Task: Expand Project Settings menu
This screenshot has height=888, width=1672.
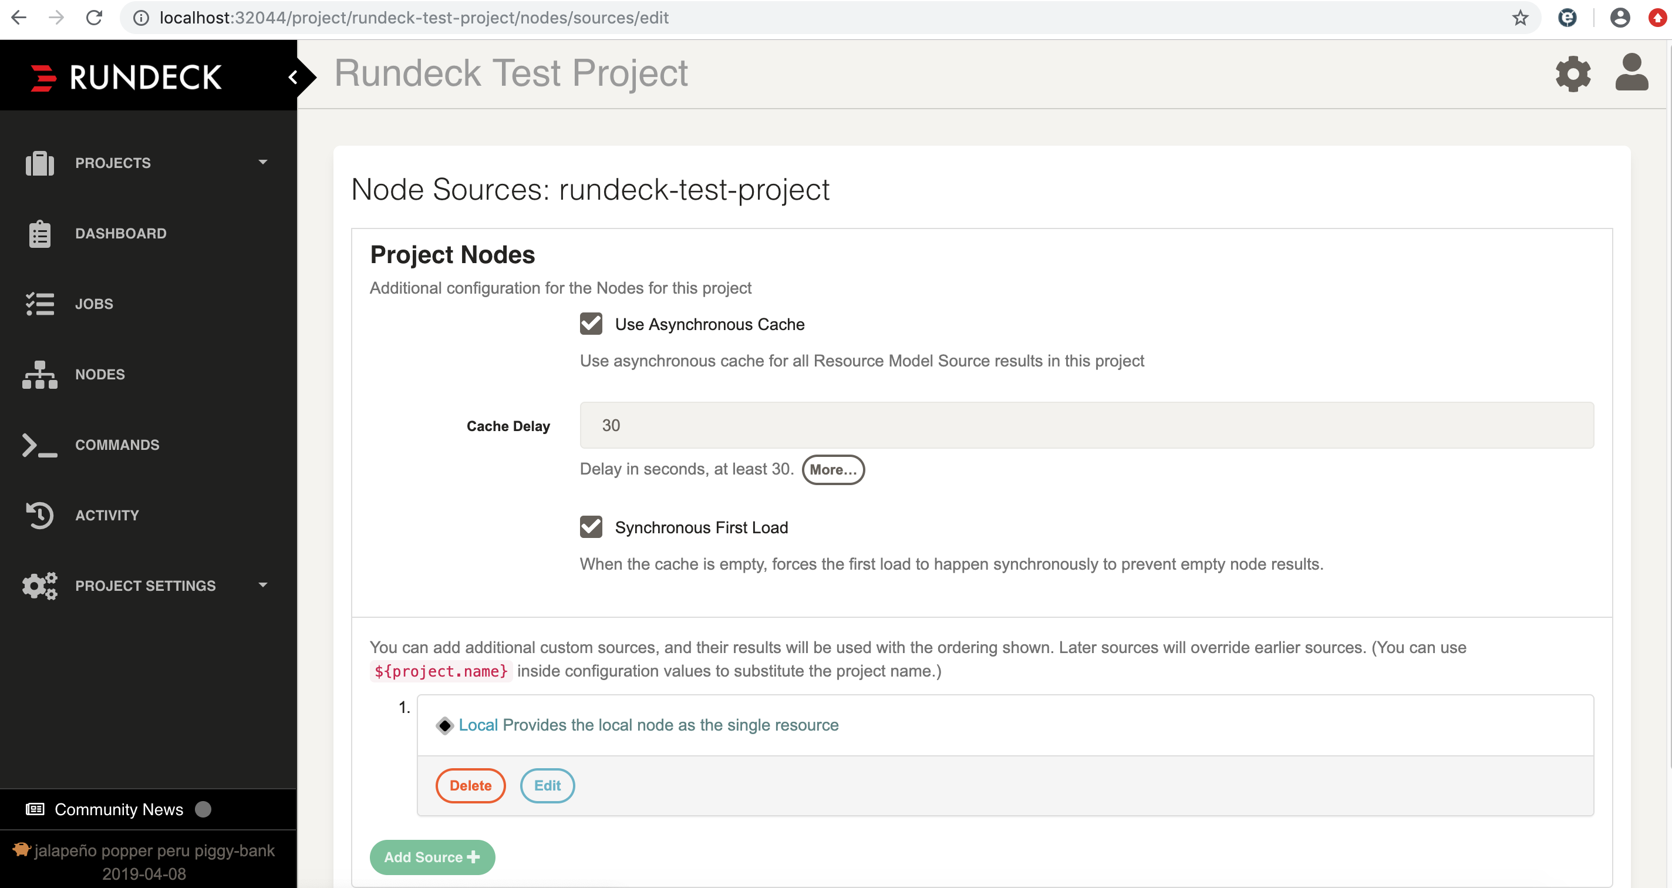Action: pyautogui.click(x=262, y=585)
